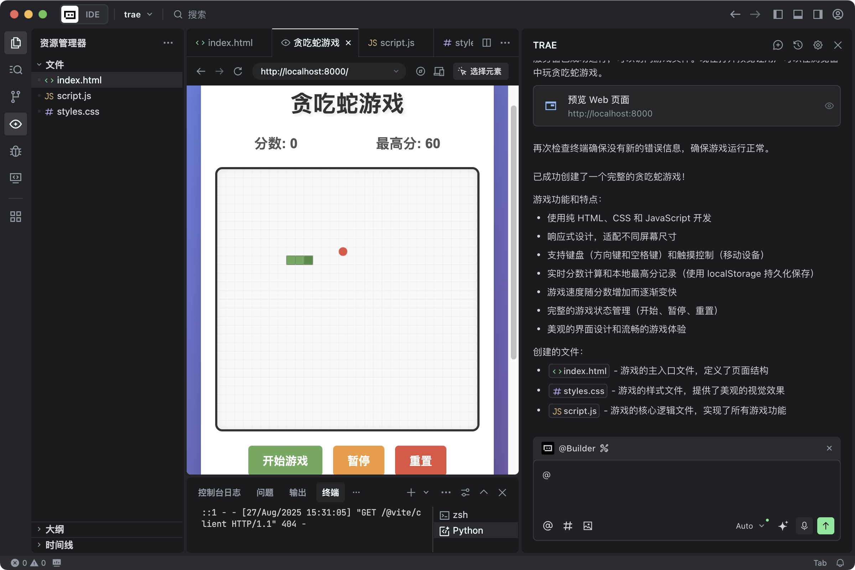Click the 开始游戏 button
This screenshot has height=570, width=855.
pos(285,460)
